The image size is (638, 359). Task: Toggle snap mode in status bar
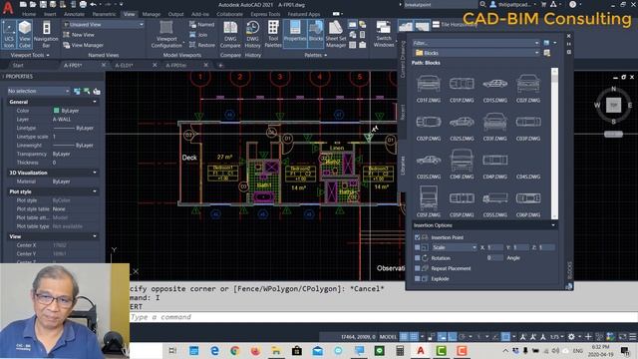click(414, 337)
